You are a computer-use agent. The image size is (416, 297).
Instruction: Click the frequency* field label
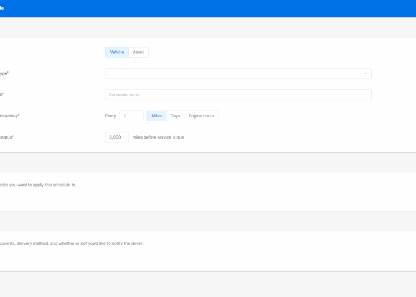pyautogui.click(x=10, y=116)
